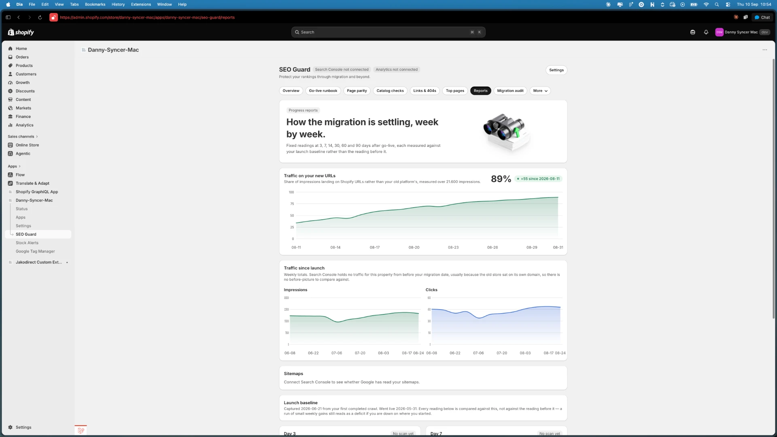Screen dimensions: 777x437
Task: Toggle the browser sidebar panel icon
Action: [8, 17]
